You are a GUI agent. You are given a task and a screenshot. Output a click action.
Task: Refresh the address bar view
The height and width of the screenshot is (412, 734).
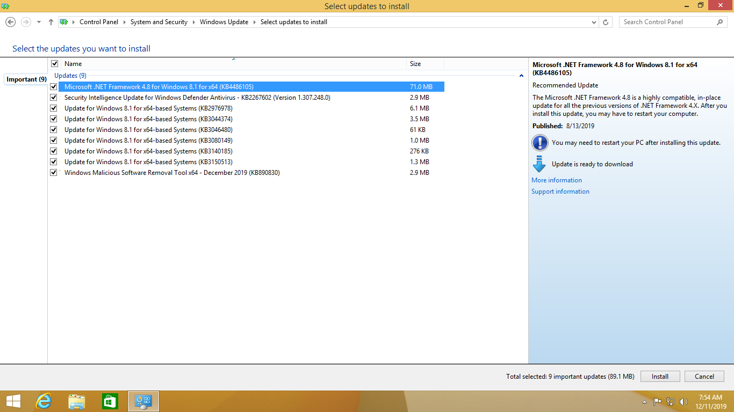coord(606,22)
